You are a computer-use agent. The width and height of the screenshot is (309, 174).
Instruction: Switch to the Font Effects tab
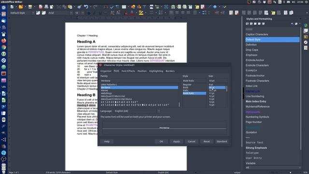click(128, 71)
